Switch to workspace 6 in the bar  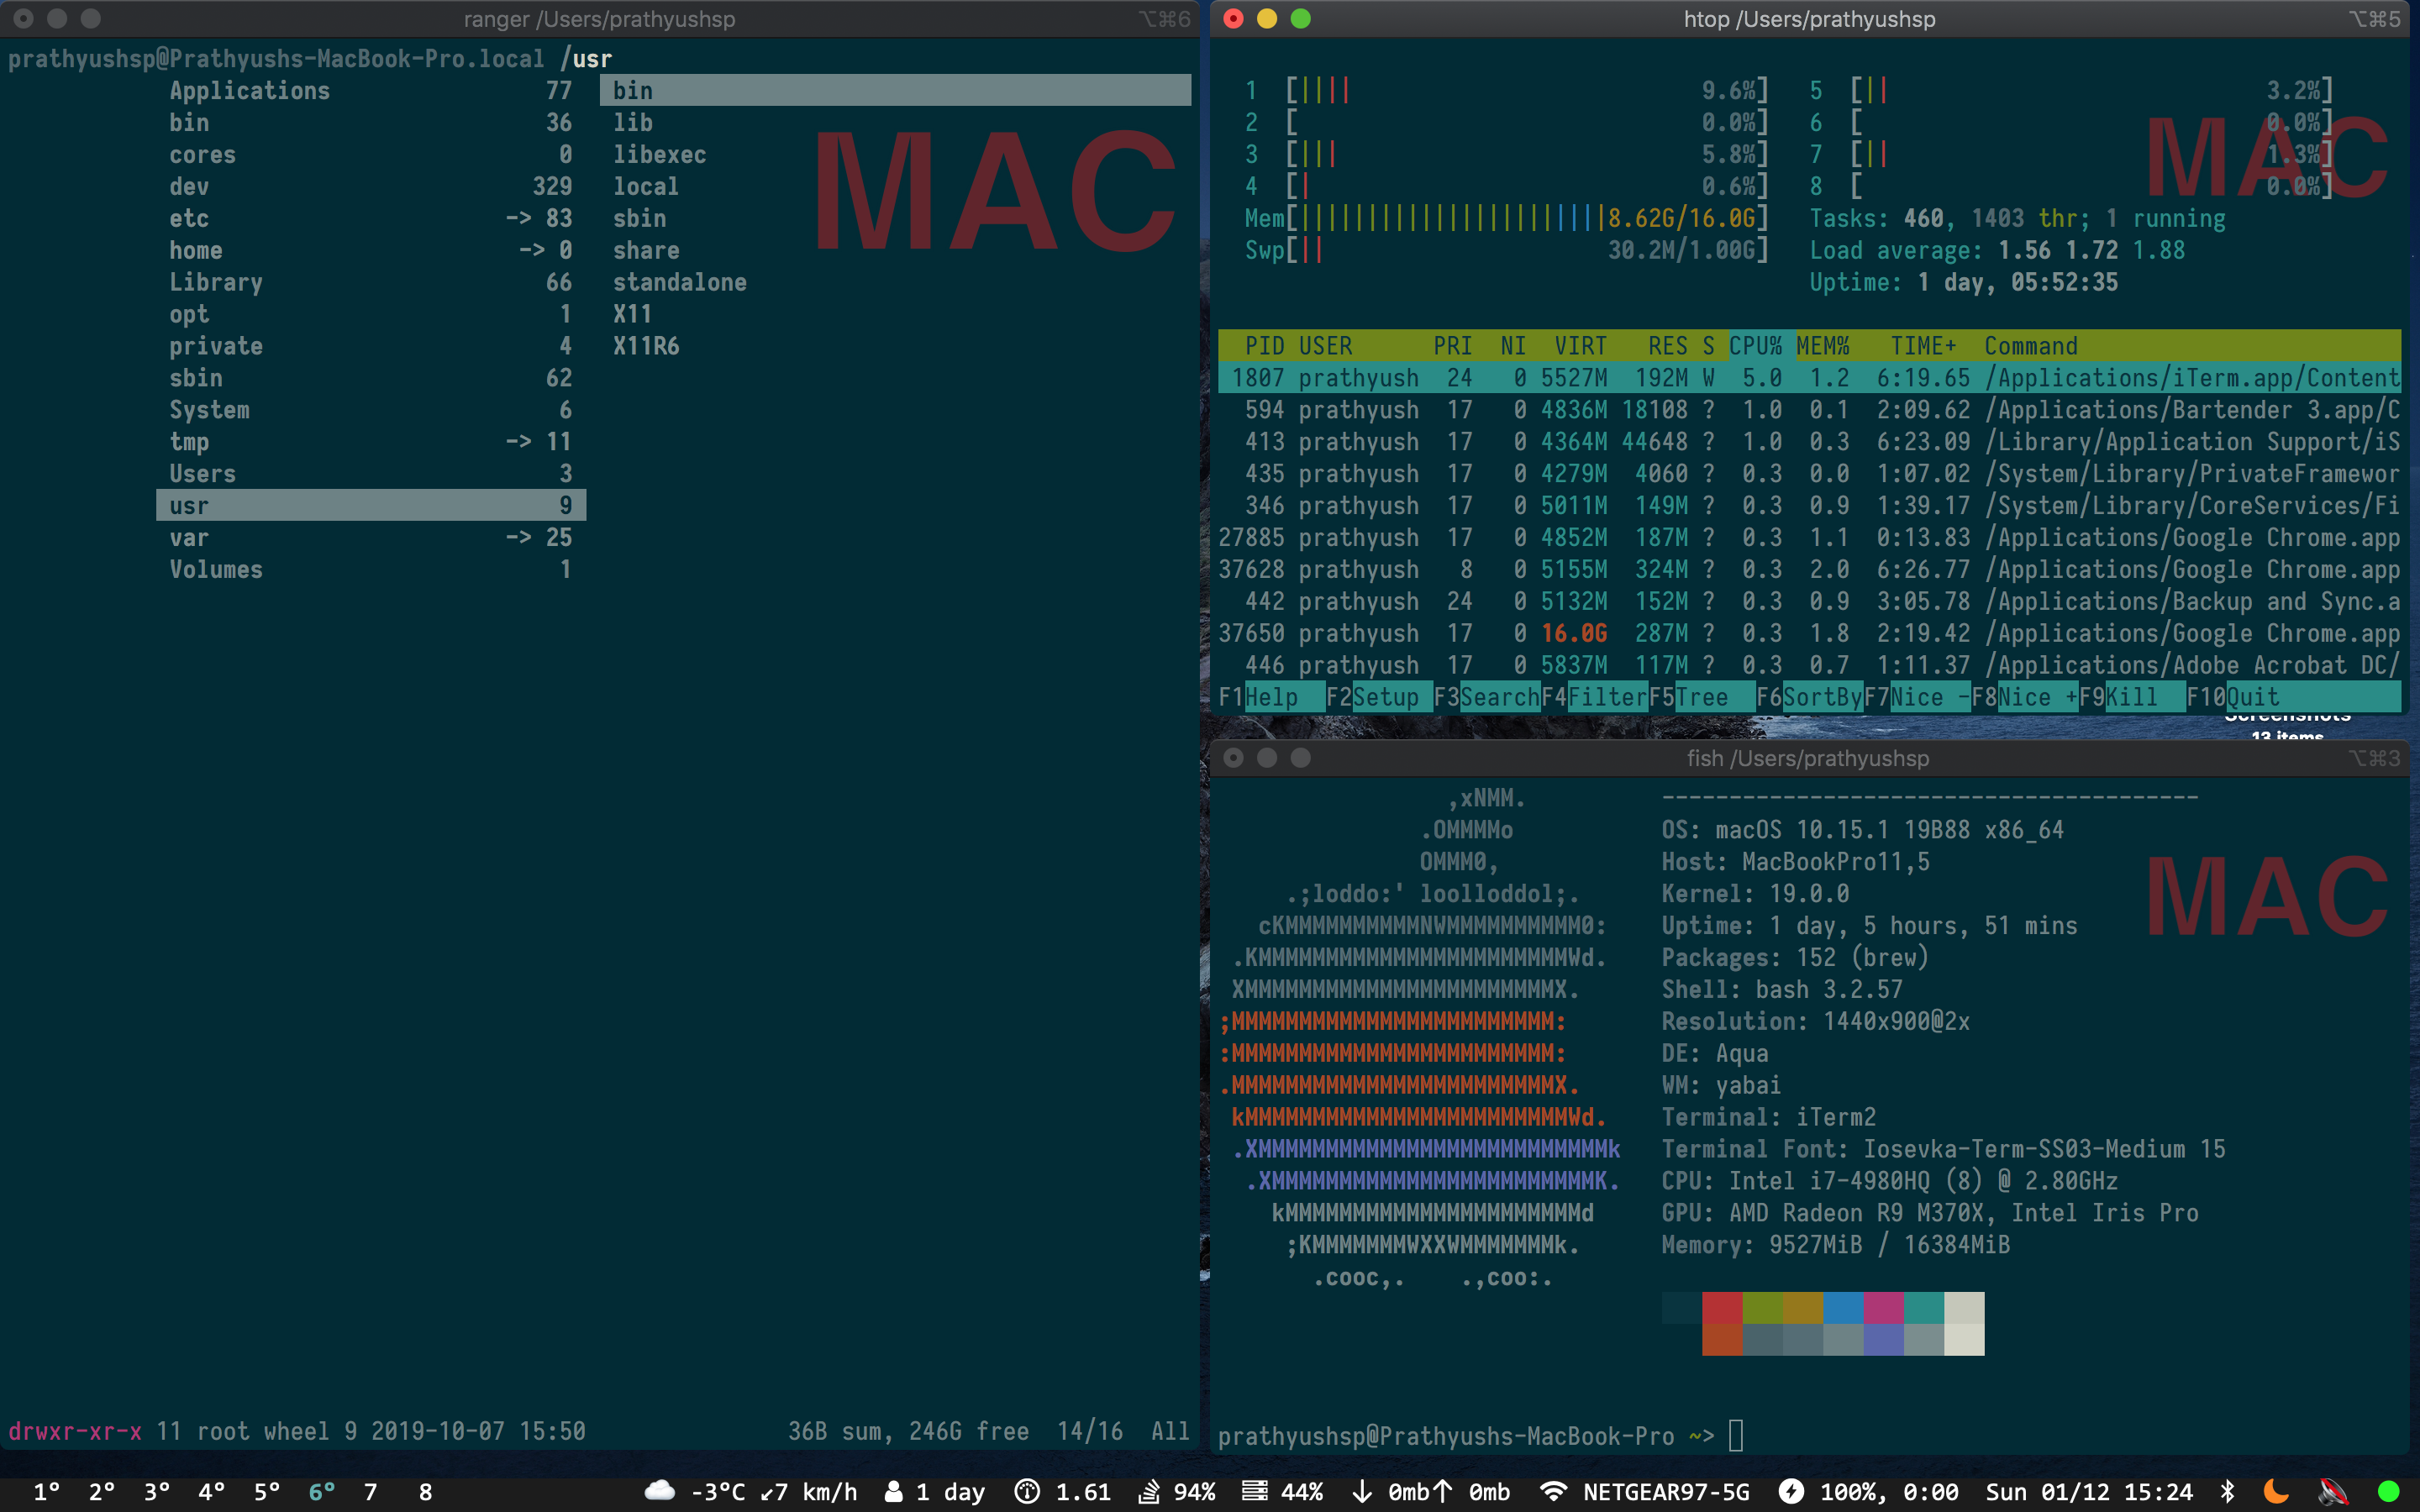point(321,1491)
